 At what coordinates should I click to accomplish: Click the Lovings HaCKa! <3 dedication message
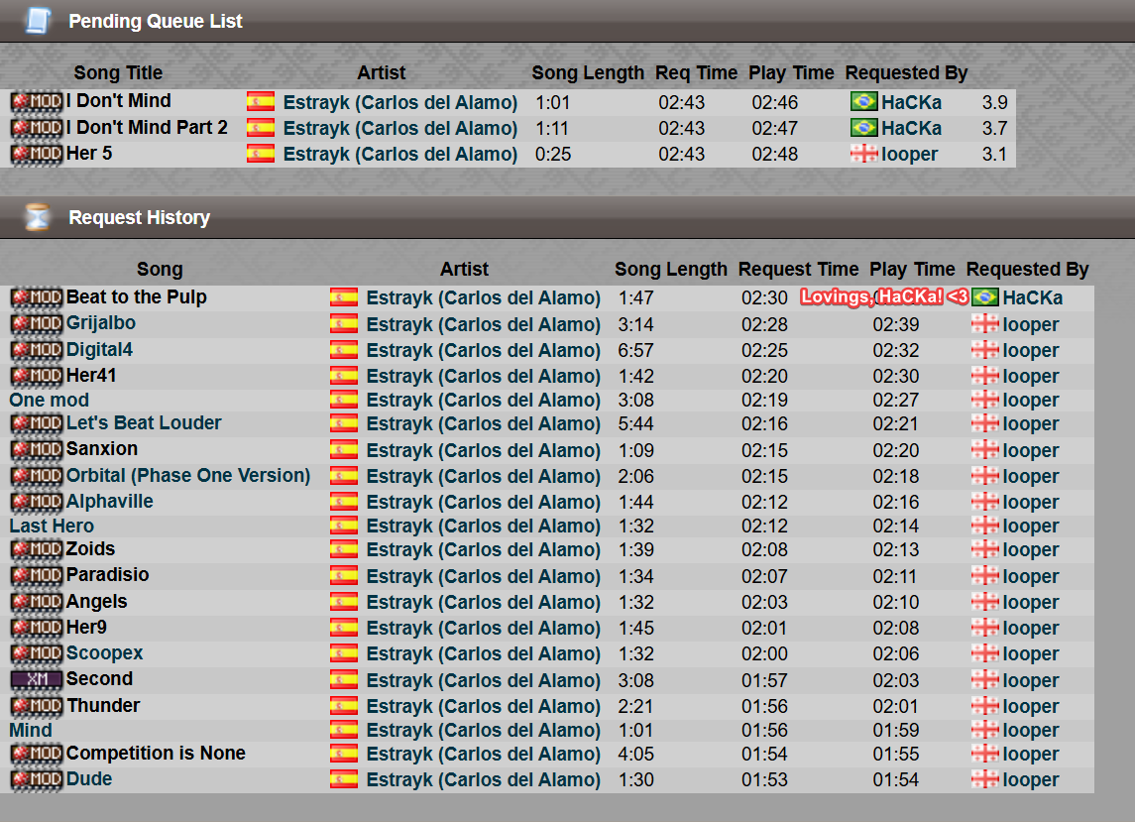[884, 296]
